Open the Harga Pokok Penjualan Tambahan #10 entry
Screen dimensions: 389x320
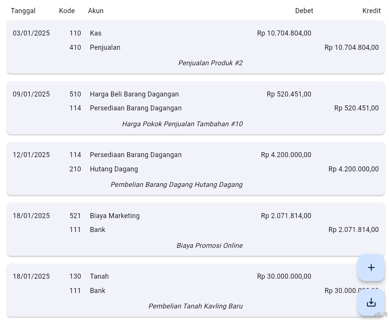[x=182, y=124]
